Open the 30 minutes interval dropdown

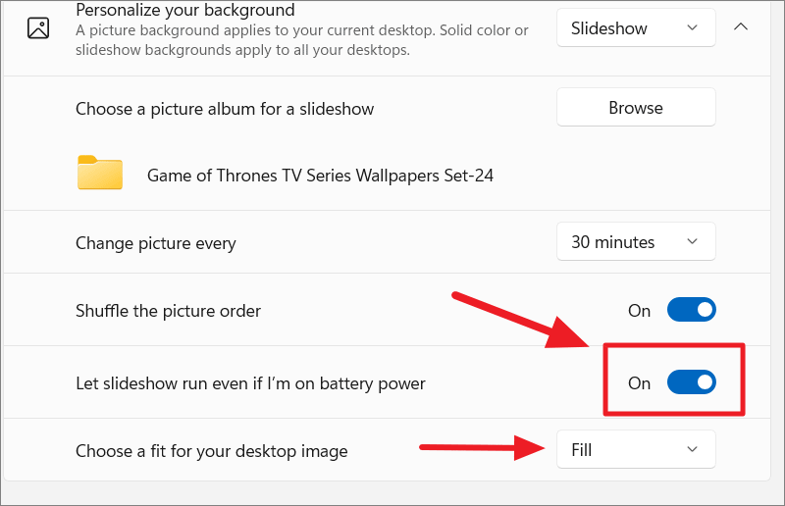tap(636, 242)
